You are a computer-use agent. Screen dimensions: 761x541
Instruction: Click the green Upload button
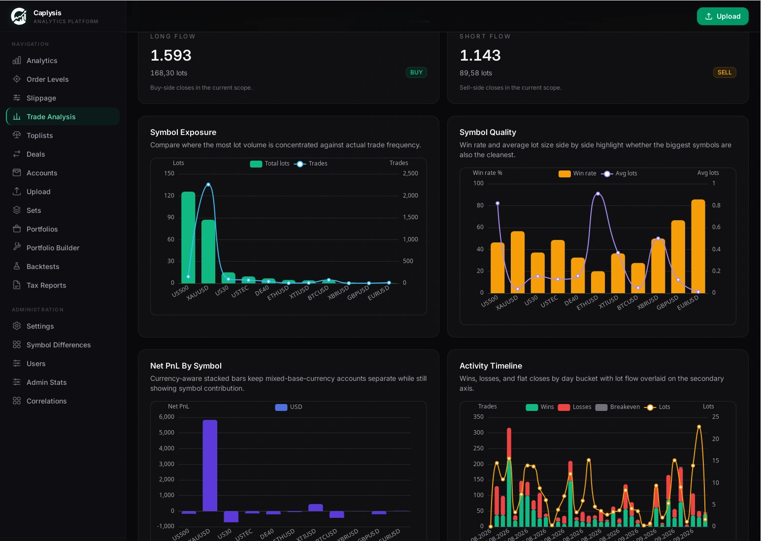click(x=723, y=16)
